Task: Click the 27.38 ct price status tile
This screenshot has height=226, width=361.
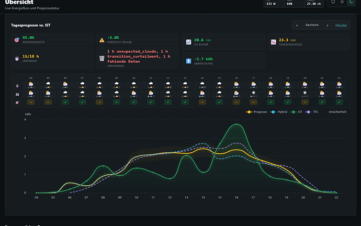Action: 314,4
